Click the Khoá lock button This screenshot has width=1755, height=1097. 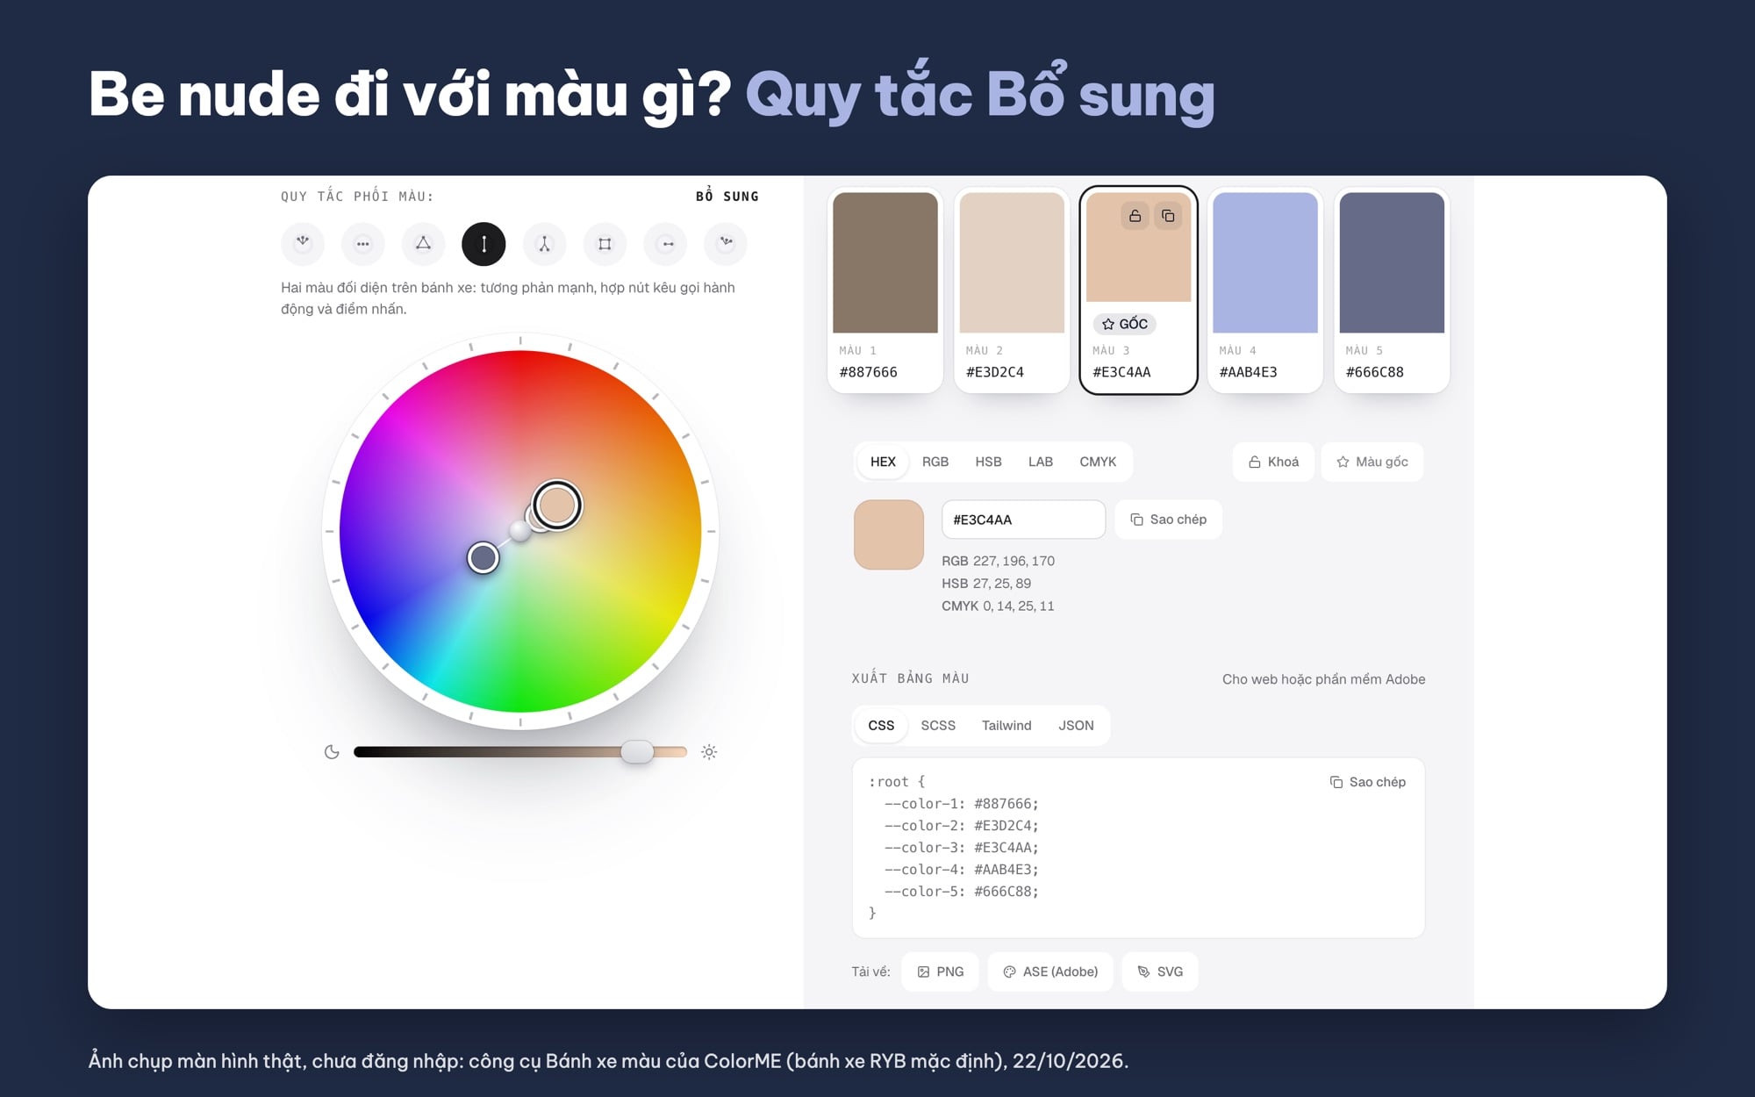[1273, 462]
